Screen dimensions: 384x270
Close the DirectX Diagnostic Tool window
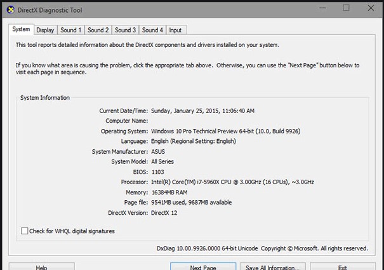[x=371, y=8]
